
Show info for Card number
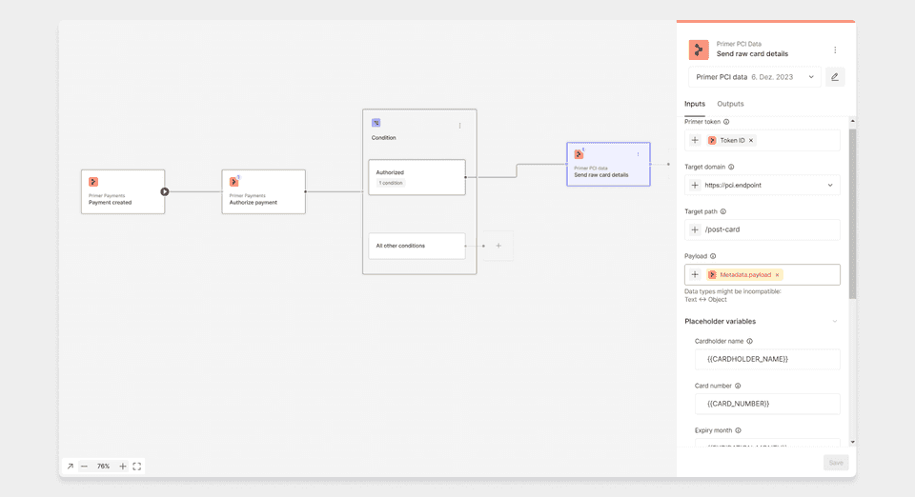pyautogui.click(x=738, y=386)
